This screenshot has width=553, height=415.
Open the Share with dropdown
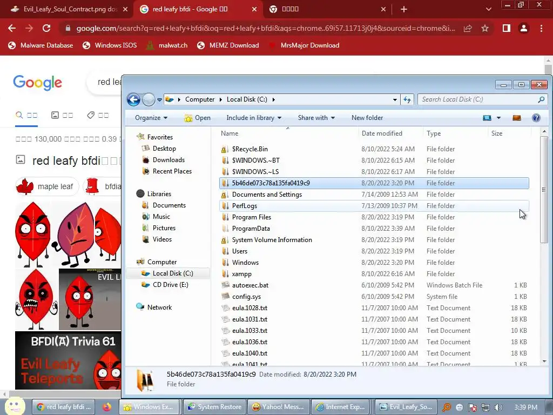point(316,118)
